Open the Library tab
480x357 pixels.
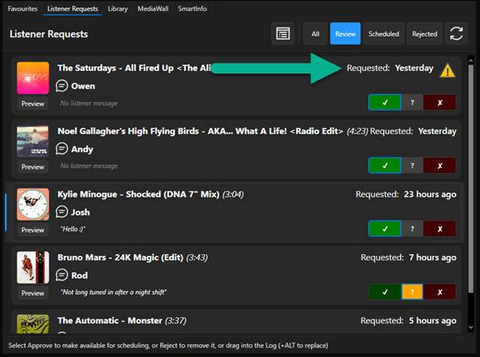point(118,9)
